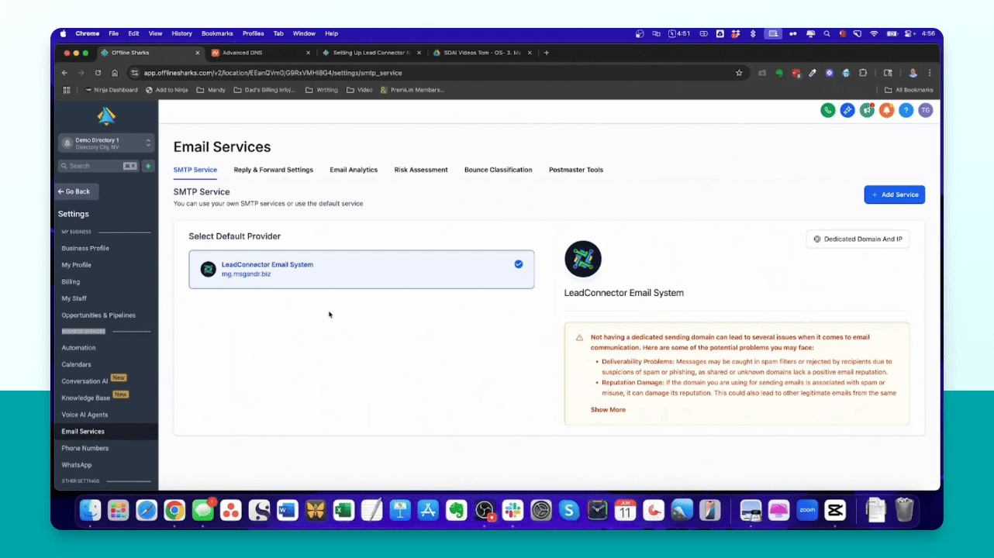Click the sidebar Search field
This screenshot has height=558, width=994.
click(98, 166)
